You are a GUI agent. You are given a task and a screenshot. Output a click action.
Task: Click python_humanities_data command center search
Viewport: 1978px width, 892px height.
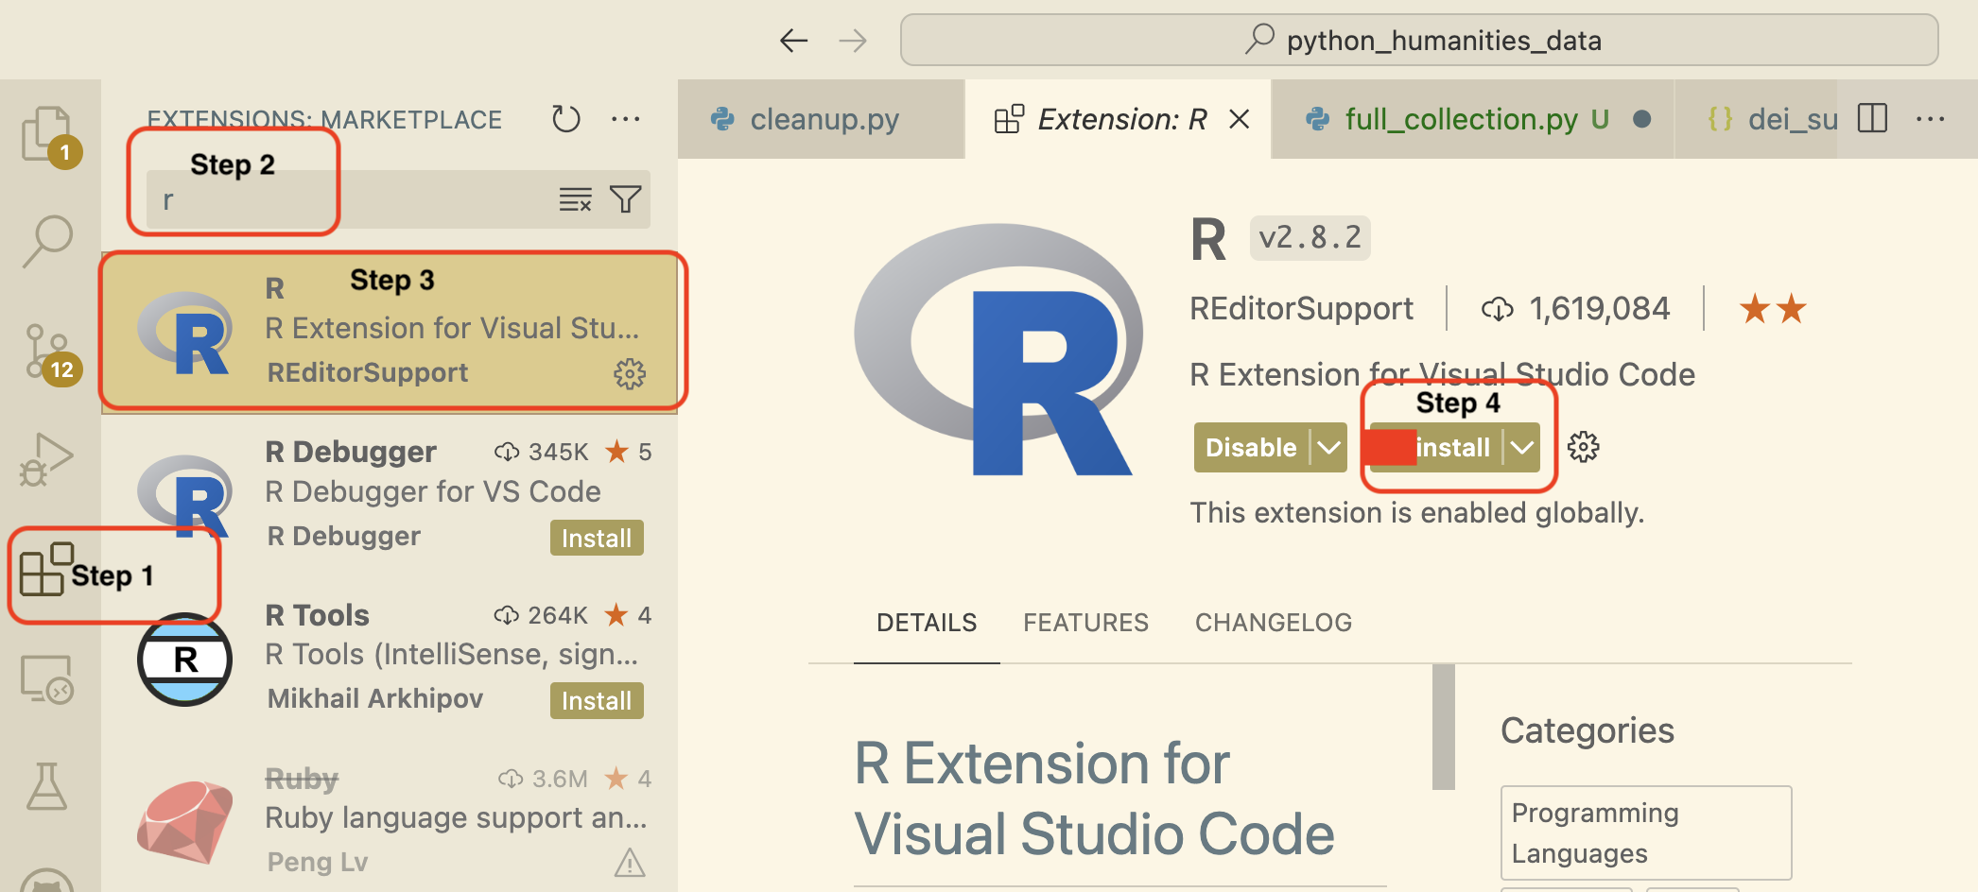pos(1419,40)
